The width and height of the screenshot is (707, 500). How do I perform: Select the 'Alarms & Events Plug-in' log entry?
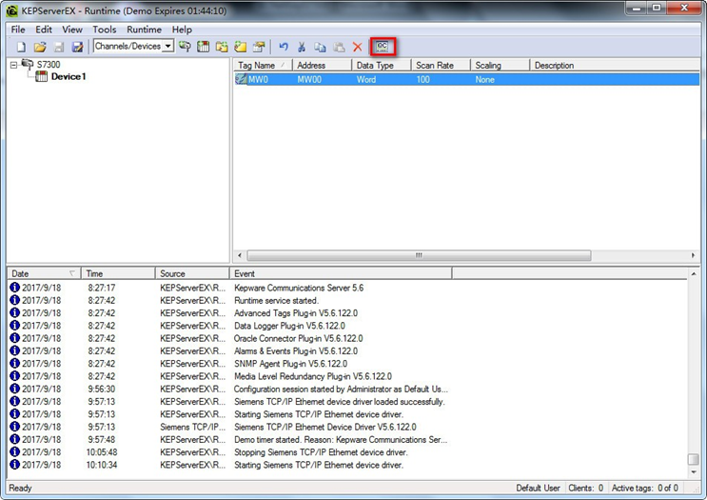[x=346, y=350]
